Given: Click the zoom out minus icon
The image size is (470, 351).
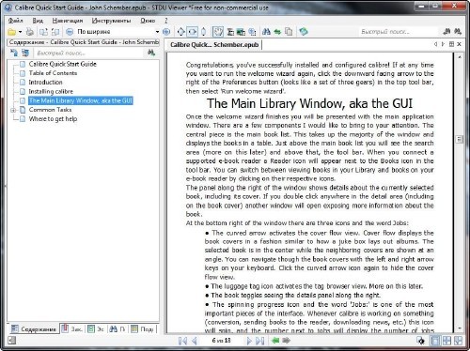Looking at the screenshot, I should click(70, 32).
